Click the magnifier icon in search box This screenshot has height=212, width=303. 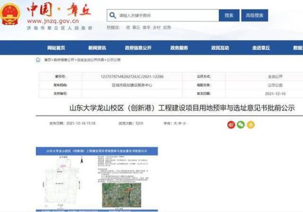(x=113, y=15)
